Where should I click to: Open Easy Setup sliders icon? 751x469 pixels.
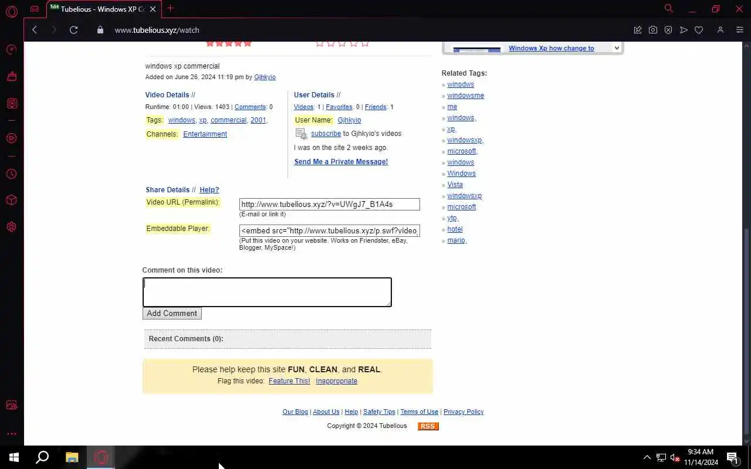click(x=739, y=30)
